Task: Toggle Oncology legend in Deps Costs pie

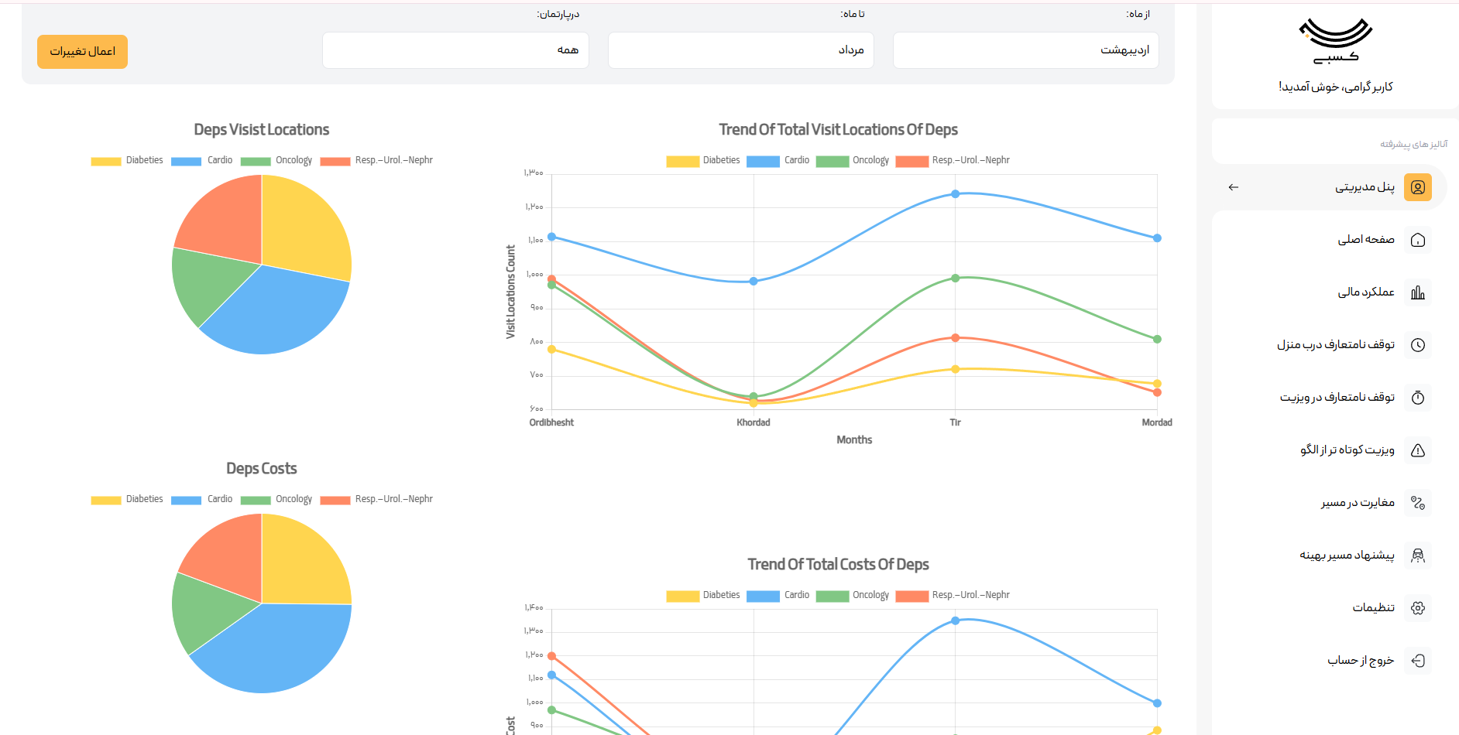Action: pyautogui.click(x=276, y=500)
